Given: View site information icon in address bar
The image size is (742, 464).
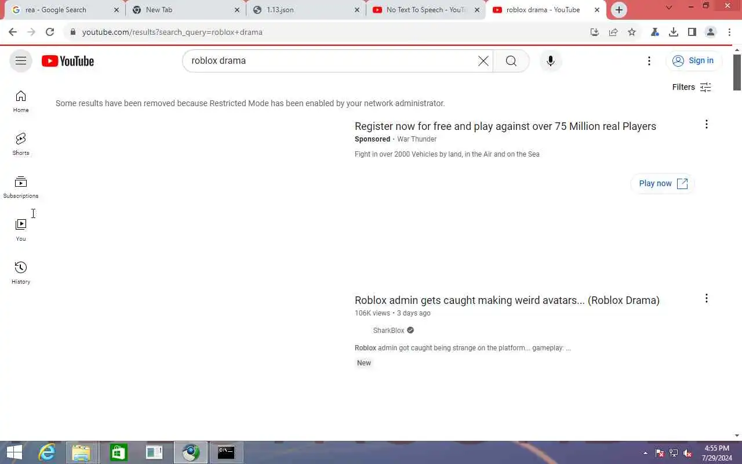Looking at the screenshot, I should pyautogui.click(x=72, y=32).
